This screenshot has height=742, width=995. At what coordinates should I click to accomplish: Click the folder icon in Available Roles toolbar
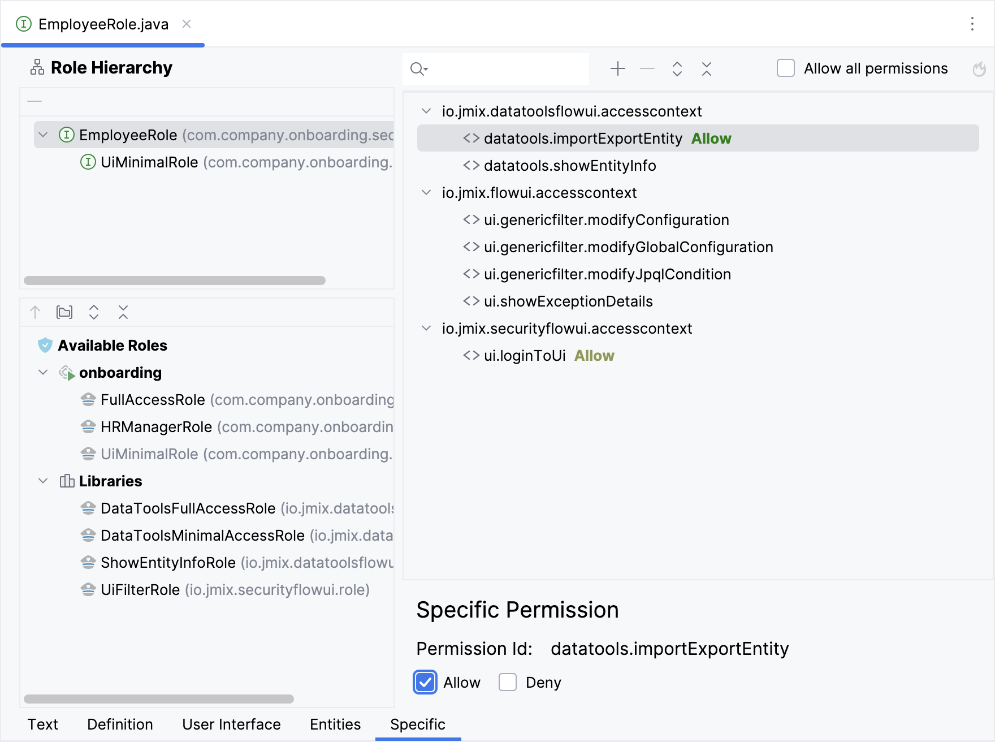[x=64, y=312]
